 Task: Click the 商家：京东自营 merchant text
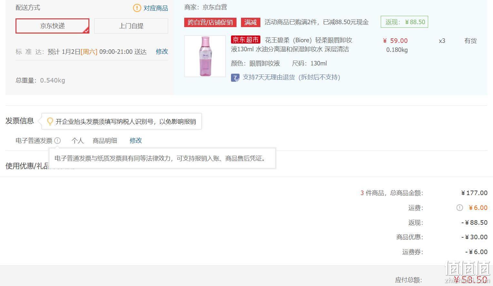(x=206, y=7)
